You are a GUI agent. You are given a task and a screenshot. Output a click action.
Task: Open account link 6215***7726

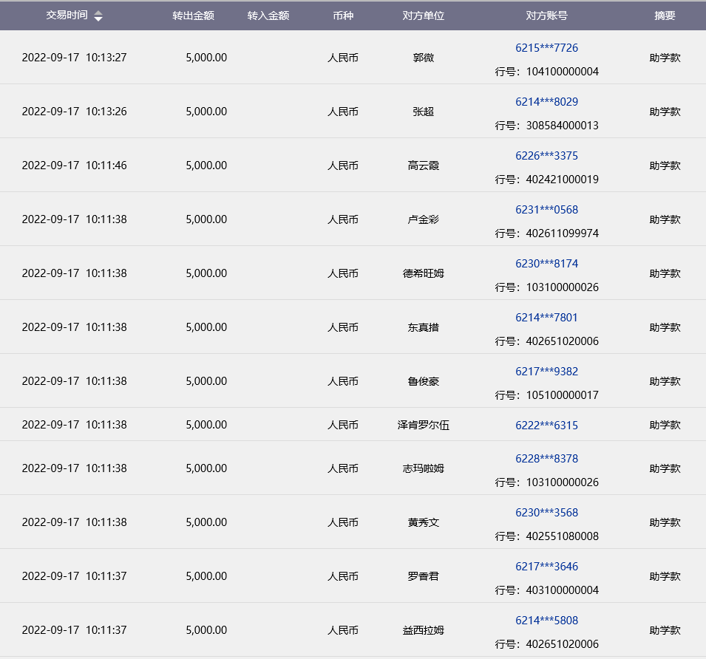[546, 48]
